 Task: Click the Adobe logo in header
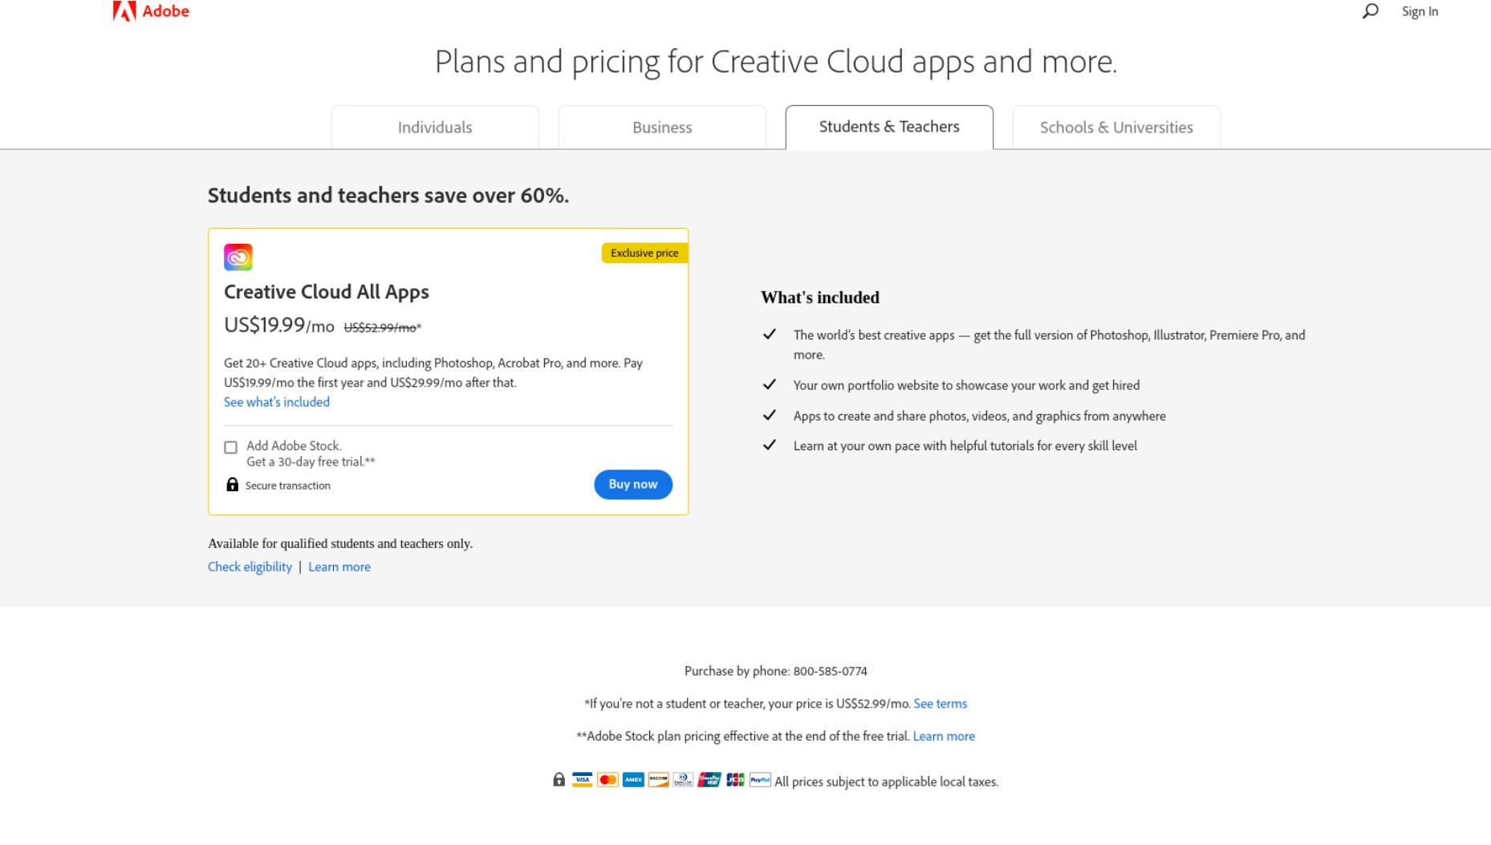tap(151, 11)
